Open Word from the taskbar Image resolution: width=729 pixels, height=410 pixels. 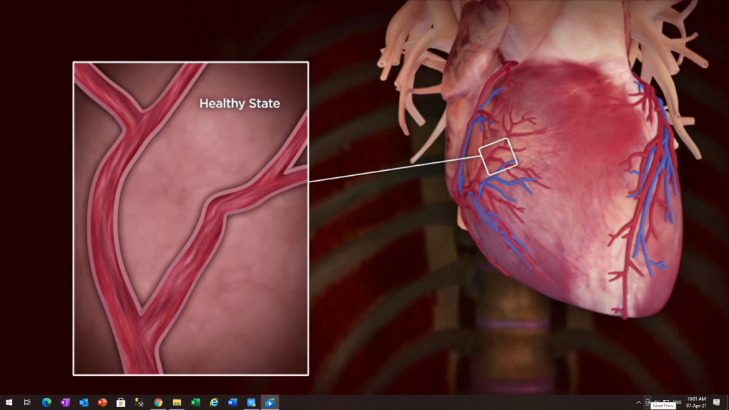233,403
